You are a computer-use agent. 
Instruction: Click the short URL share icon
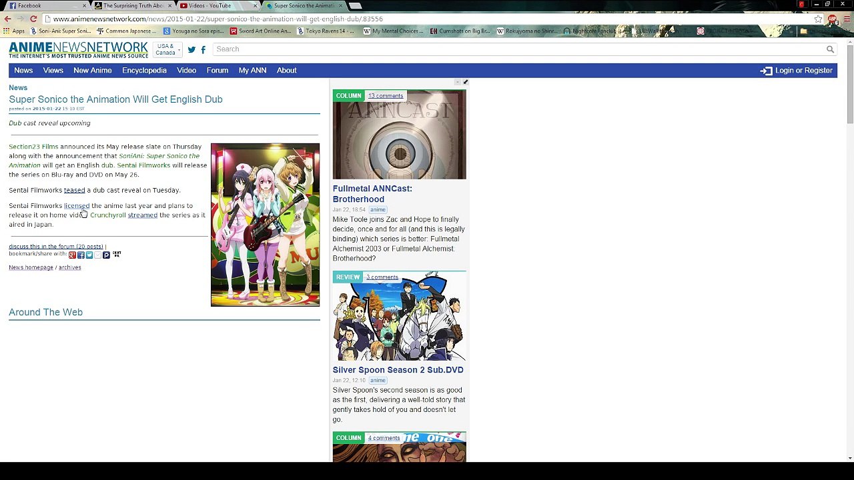point(117,254)
